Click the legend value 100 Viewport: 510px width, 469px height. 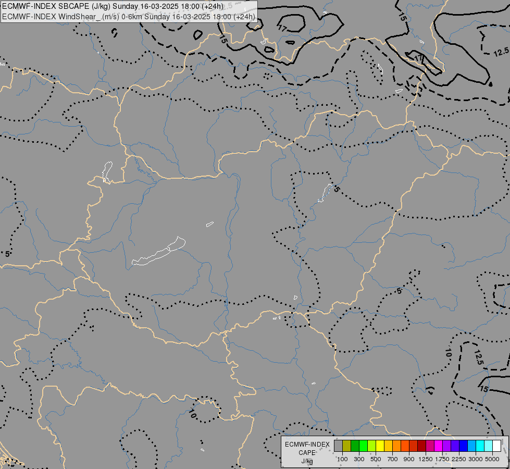point(342,459)
